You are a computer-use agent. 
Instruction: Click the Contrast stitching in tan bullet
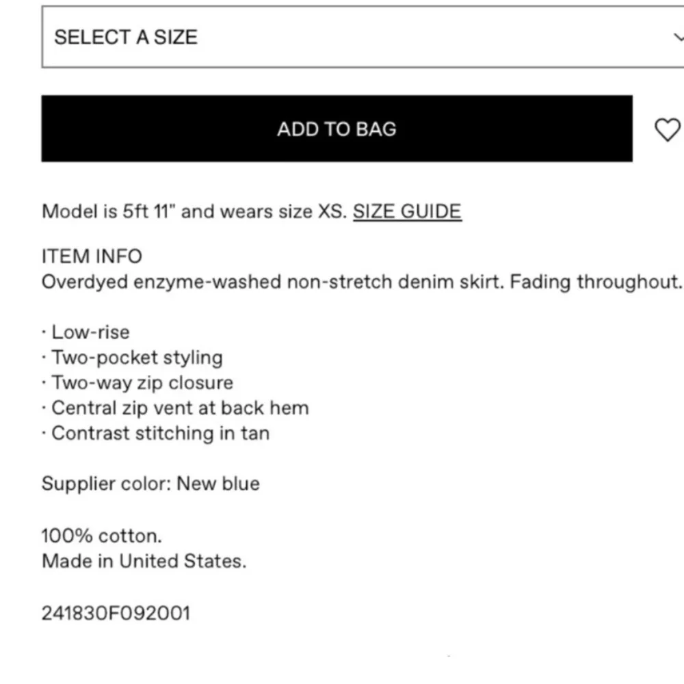160,434
